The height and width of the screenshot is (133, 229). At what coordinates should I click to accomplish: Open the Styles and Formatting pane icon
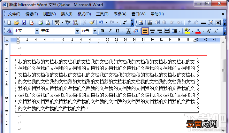[x=9, y=31]
